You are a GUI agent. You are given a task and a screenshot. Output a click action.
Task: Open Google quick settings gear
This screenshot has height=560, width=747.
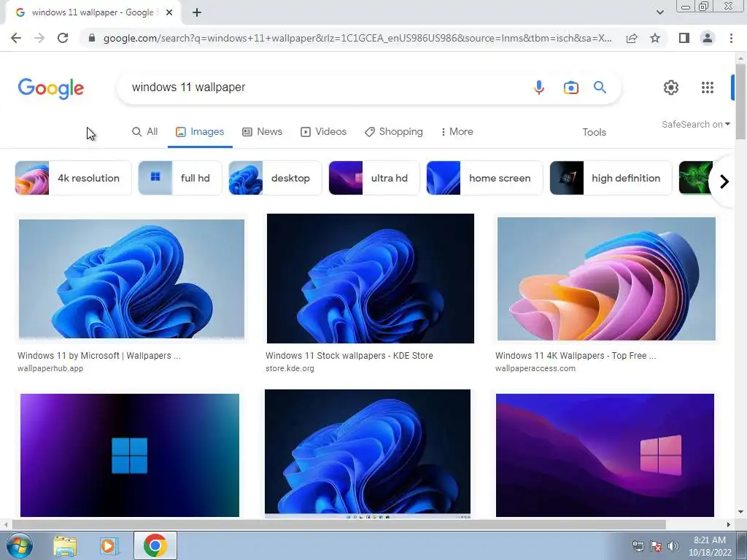tap(671, 87)
